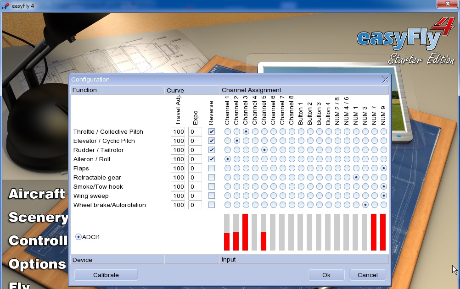The image size is (460, 289).
Task: Assign Flaps to Channel 8
Action: click(292, 168)
